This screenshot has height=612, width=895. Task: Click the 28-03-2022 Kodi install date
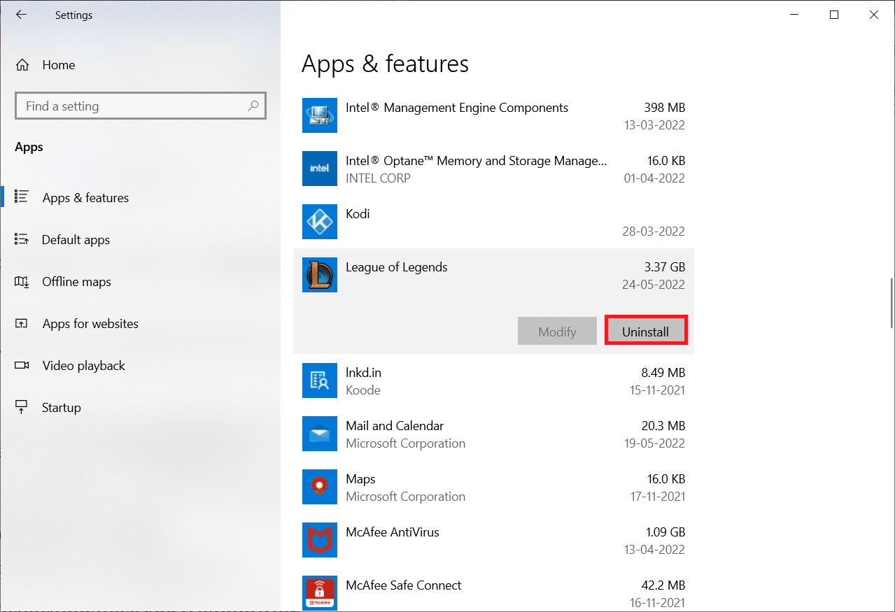pos(654,232)
